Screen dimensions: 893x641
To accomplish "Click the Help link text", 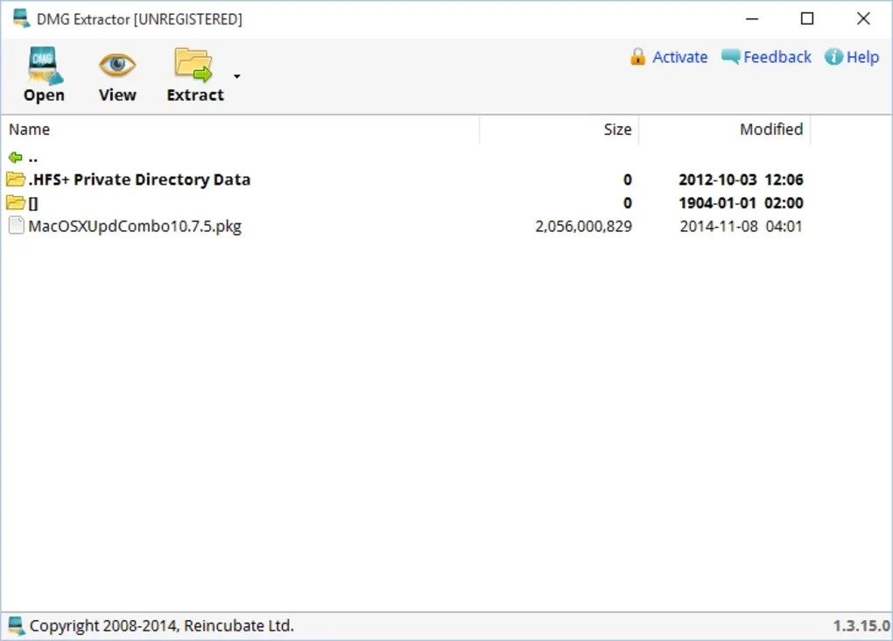I will coord(862,57).
